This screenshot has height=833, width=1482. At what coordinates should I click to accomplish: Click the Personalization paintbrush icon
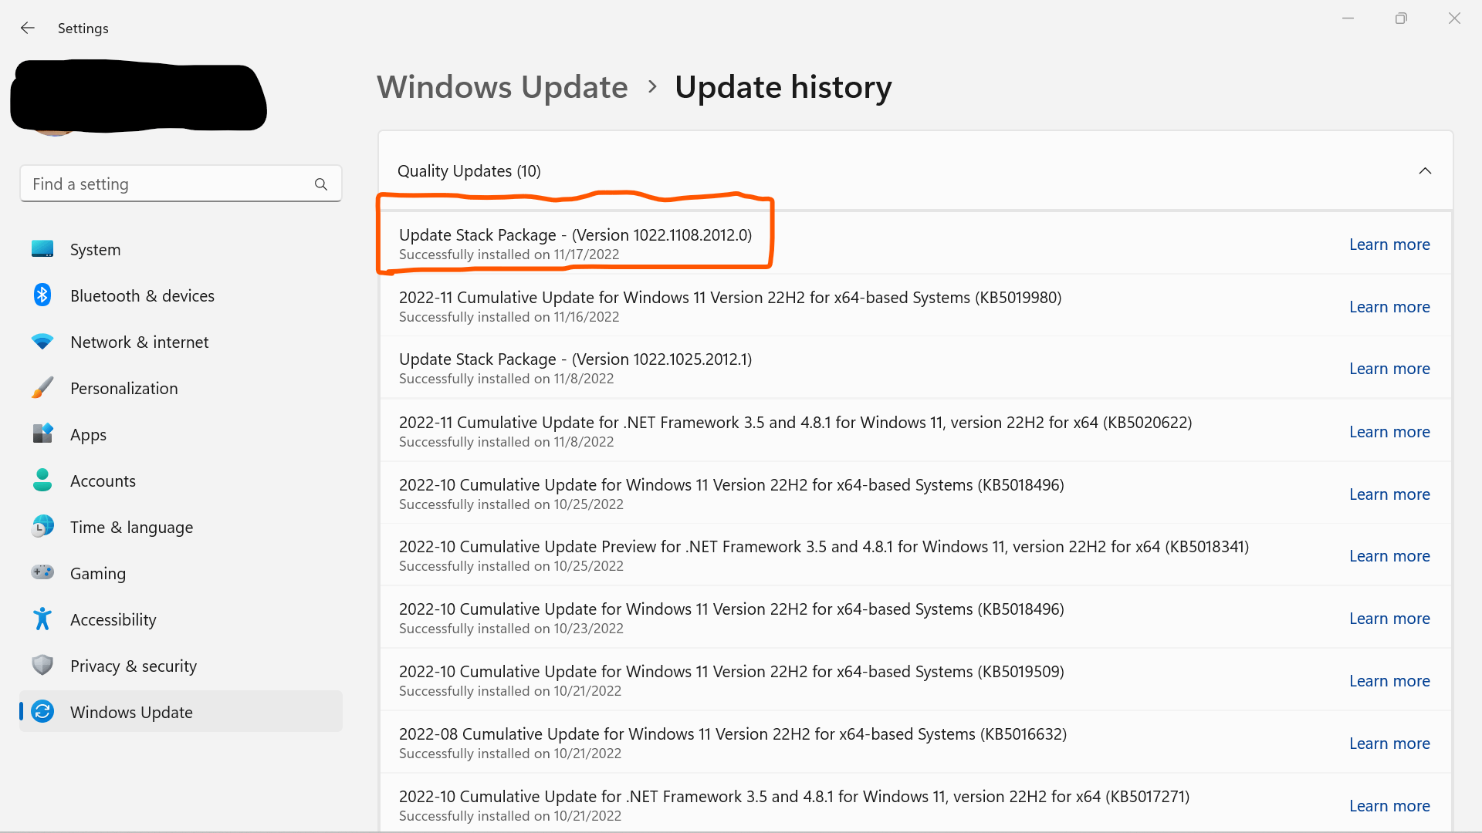tap(42, 388)
